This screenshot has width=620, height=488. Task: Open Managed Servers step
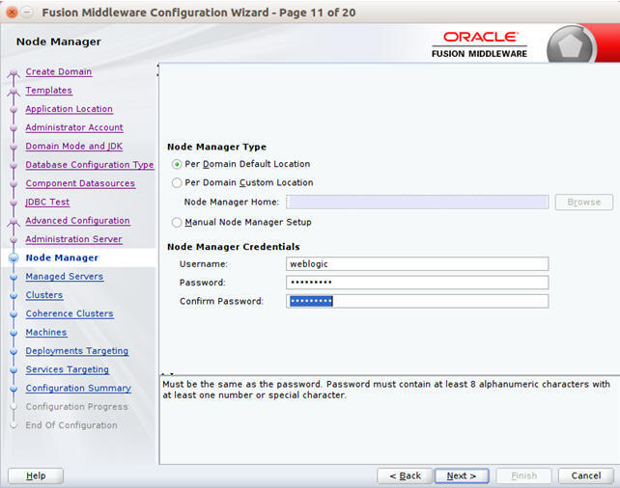[x=65, y=276]
